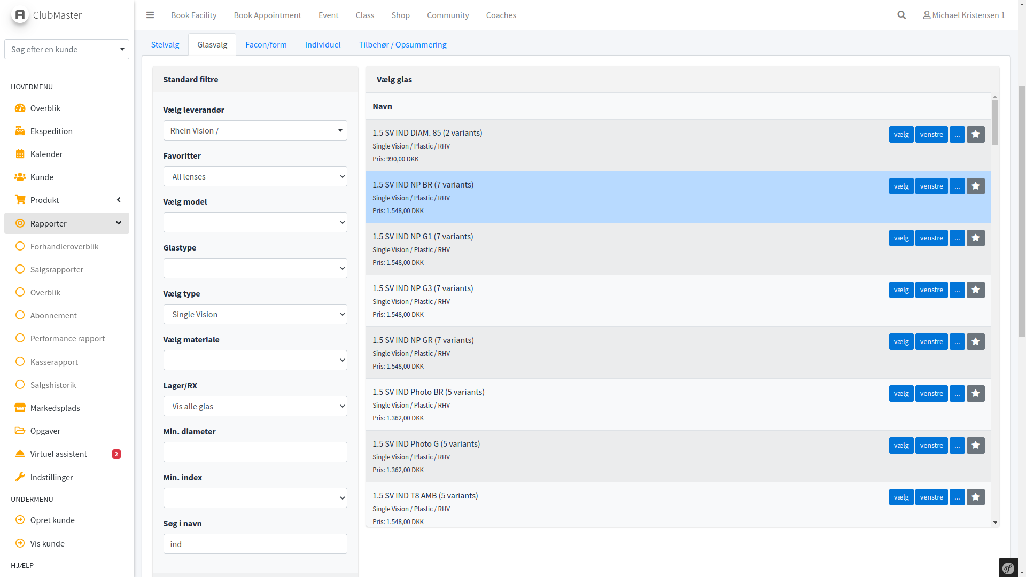Click vælg for 1.5 SV IND NP BR

(901, 186)
